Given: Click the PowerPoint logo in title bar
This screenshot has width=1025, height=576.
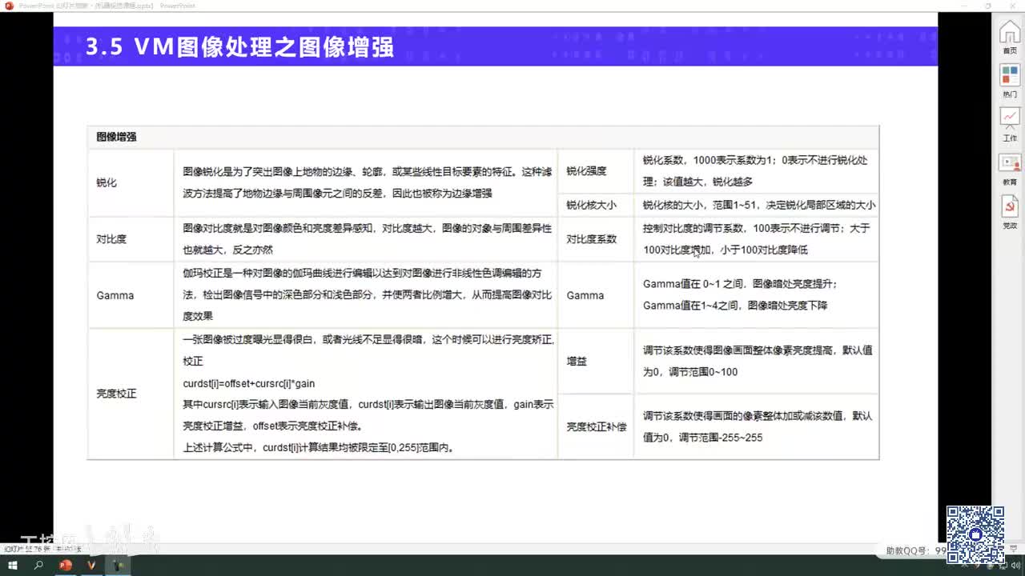Looking at the screenshot, I should 9,6.
